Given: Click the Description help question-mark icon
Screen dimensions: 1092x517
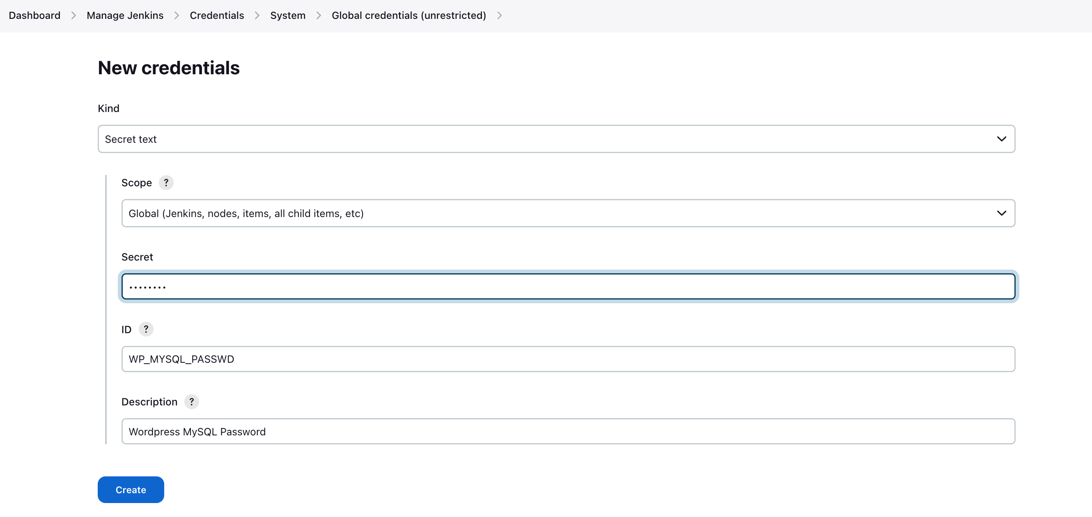Looking at the screenshot, I should point(191,401).
